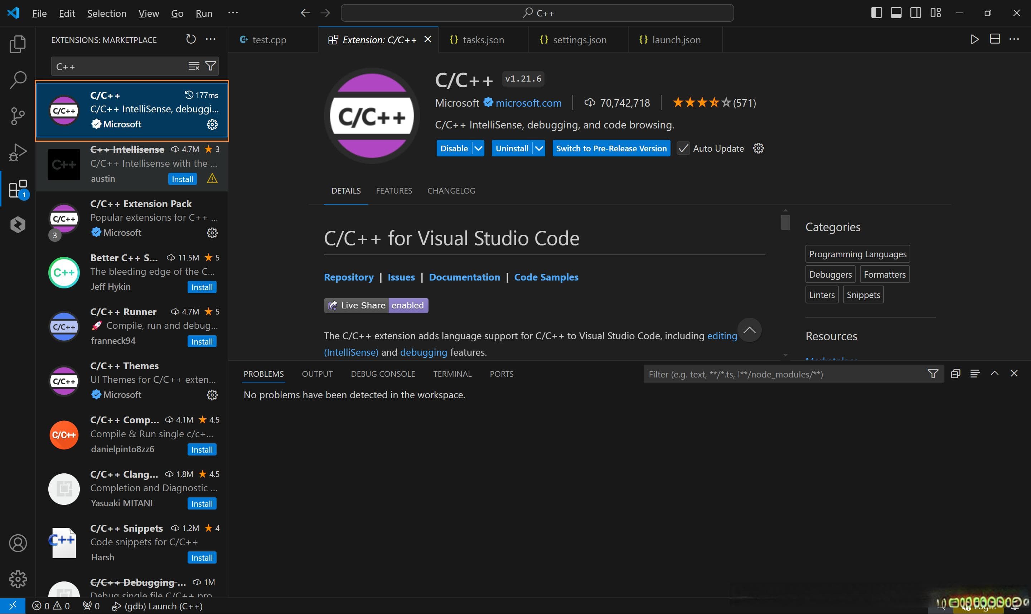The image size is (1031, 614).
Task: Switch to the tasks.json tab
Action: 483,40
